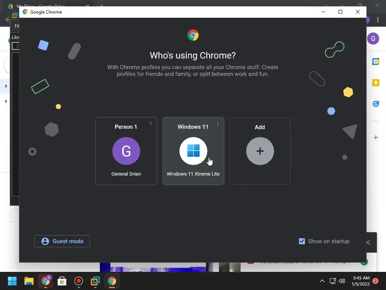386x290 pixels.
Task: Open Google Calendar in Drive side panel
Action: (x=376, y=62)
